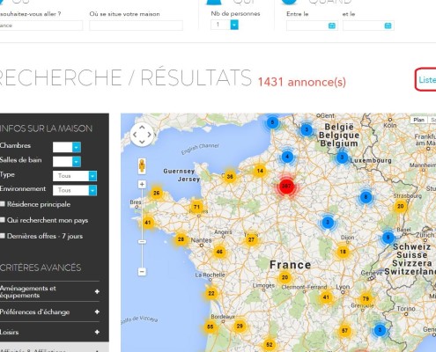436x352 pixels.
Task: Click the 'Entre le' date field
Action: point(312,26)
